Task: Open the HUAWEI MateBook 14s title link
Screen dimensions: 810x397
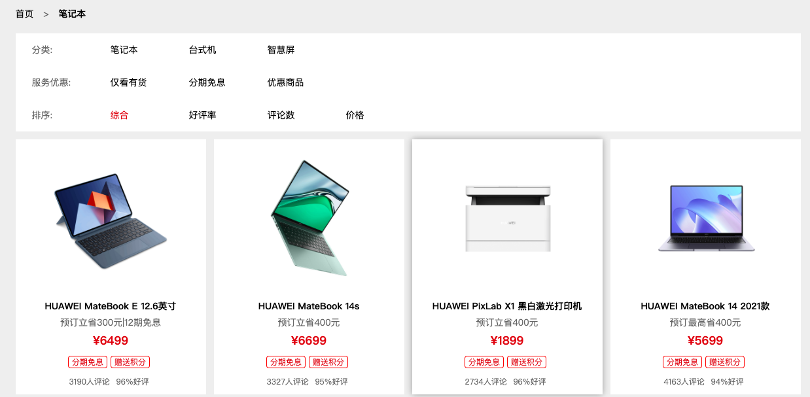Action: [x=309, y=306]
